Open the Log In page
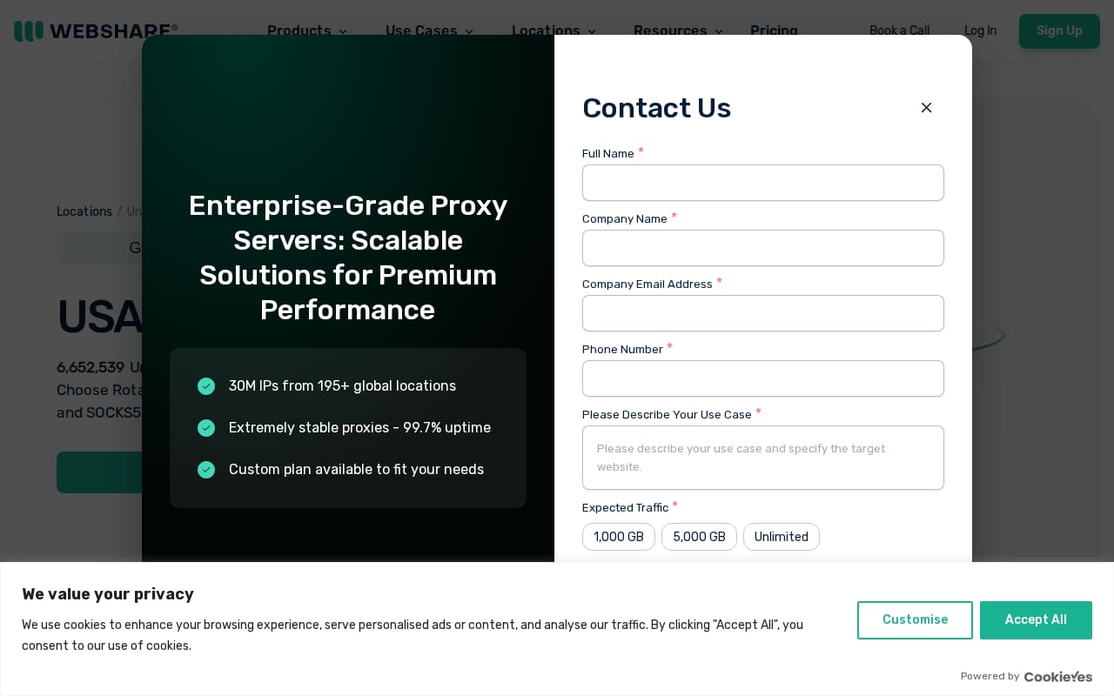The height and width of the screenshot is (696, 1114). click(x=980, y=30)
